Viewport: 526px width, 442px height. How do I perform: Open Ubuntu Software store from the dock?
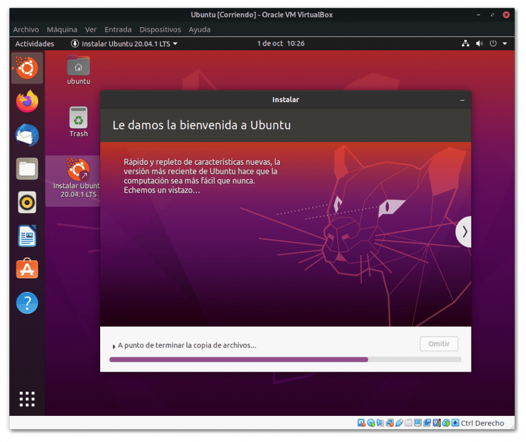27,269
